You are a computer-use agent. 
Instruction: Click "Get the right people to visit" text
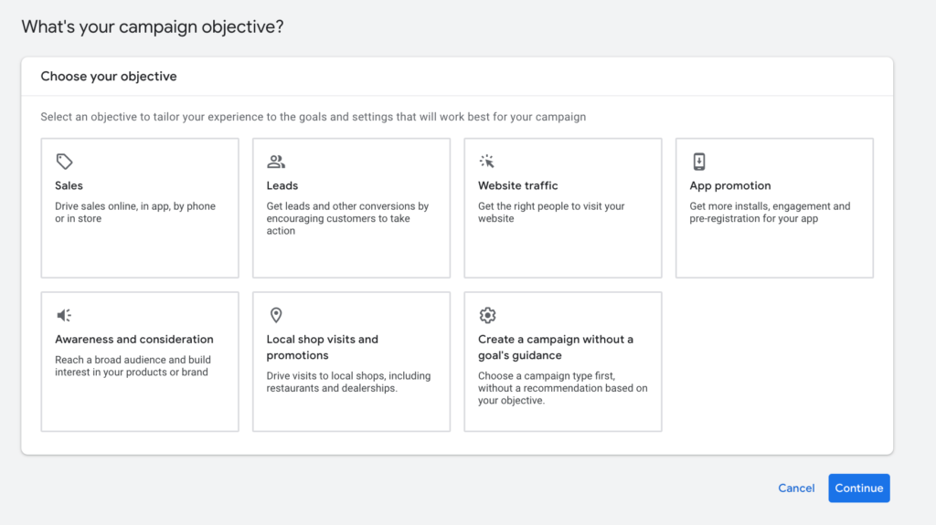[551, 213]
